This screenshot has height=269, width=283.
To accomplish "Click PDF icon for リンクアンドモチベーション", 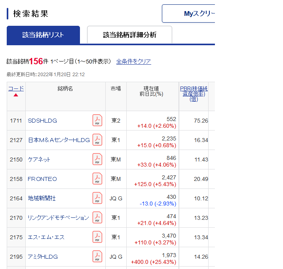I will click(x=97, y=217).
